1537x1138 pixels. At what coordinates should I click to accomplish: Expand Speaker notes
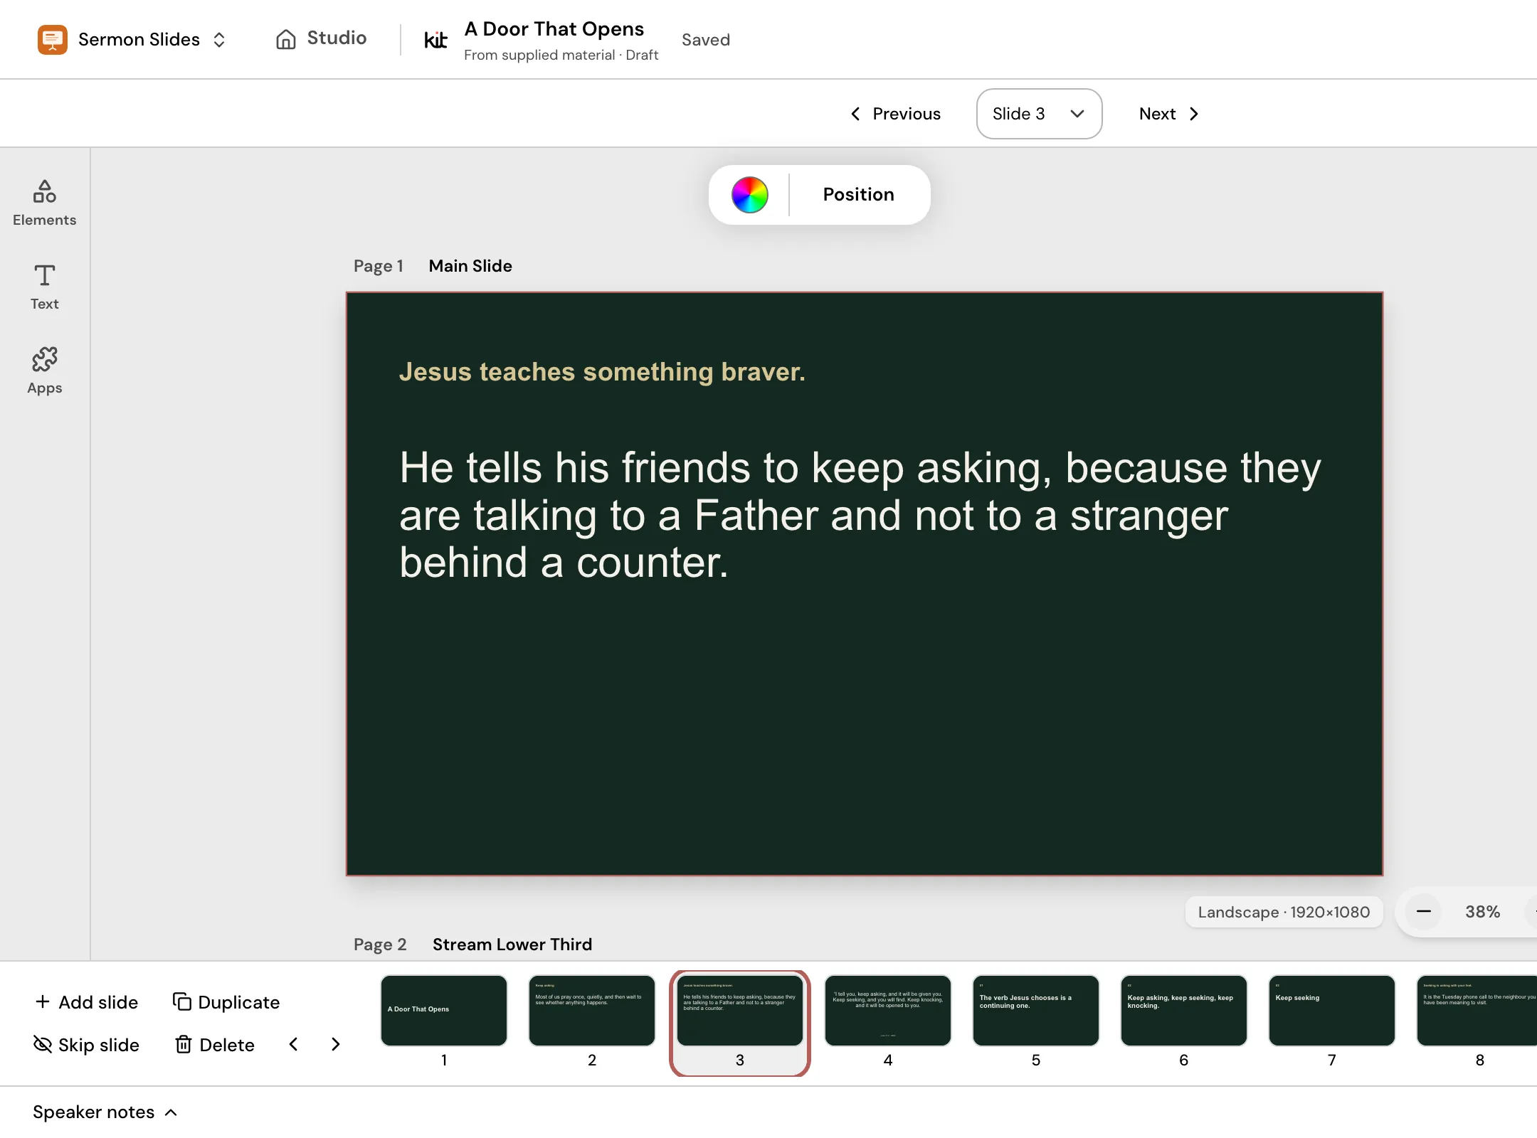pos(105,1112)
